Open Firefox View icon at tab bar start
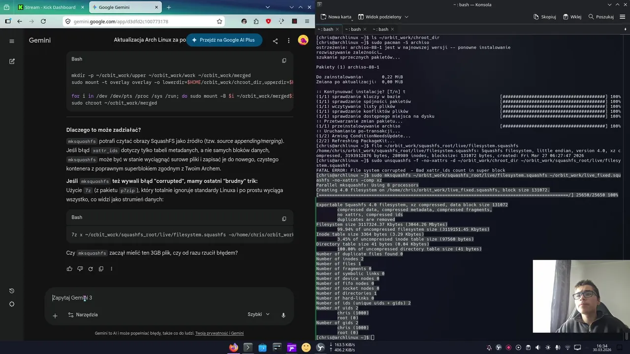Screen dimensions: 630x354 coord(6,7)
